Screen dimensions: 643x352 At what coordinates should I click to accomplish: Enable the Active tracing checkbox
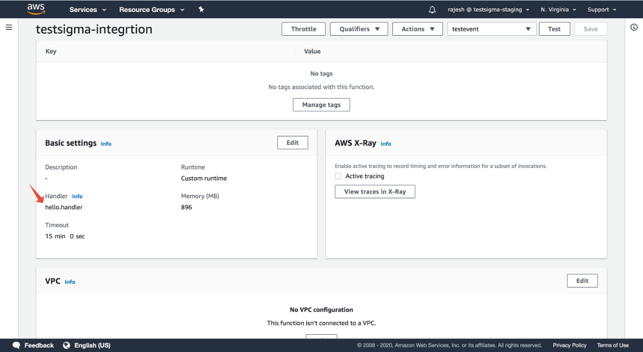point(338,176)
